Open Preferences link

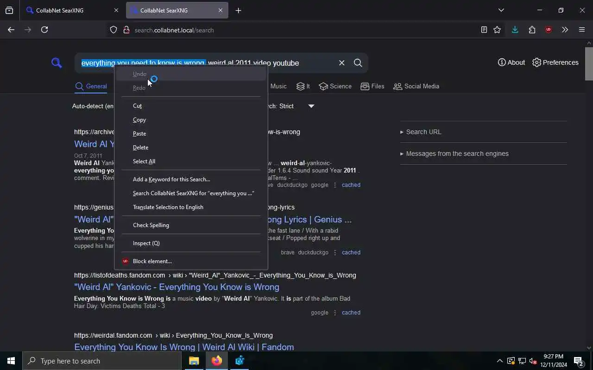point(555,62)
